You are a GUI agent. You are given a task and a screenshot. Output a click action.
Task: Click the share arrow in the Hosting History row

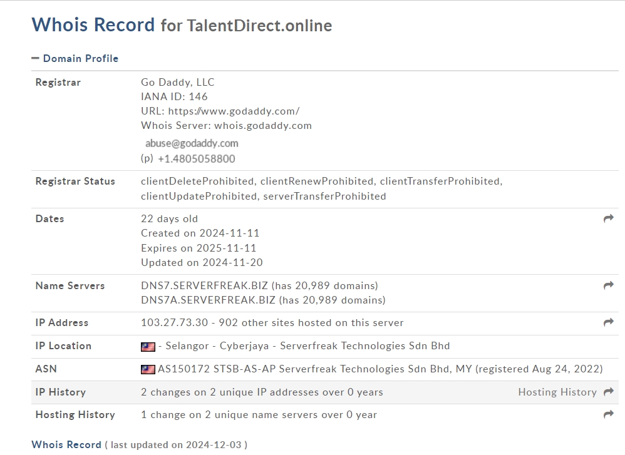[x=608, y=414]
